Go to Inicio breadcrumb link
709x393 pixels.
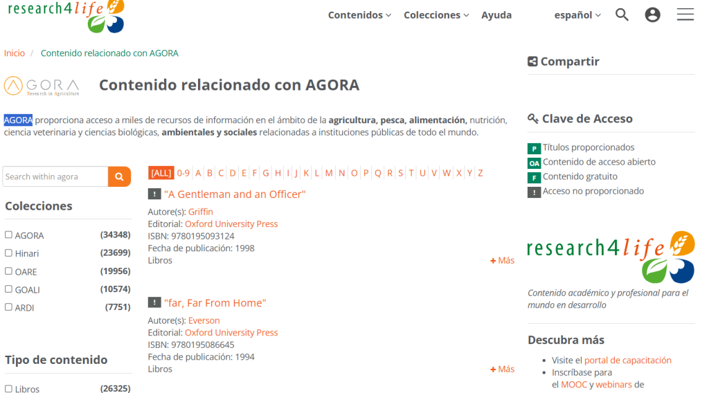(15, 53)
